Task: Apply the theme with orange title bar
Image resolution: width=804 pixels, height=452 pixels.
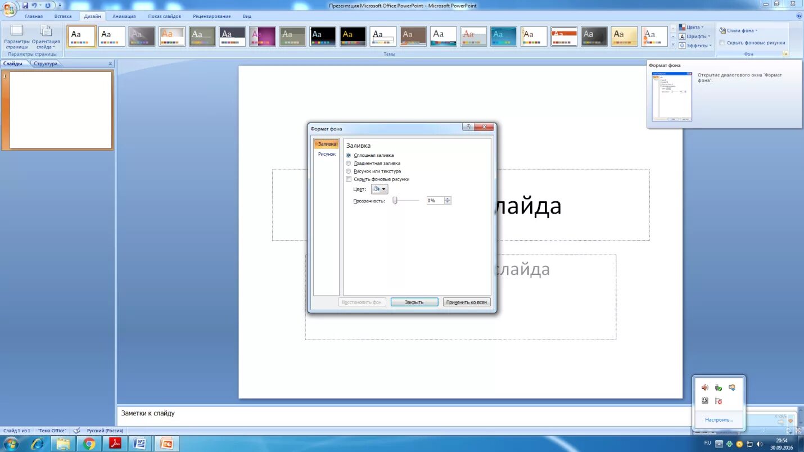Action: pos(564,37)
